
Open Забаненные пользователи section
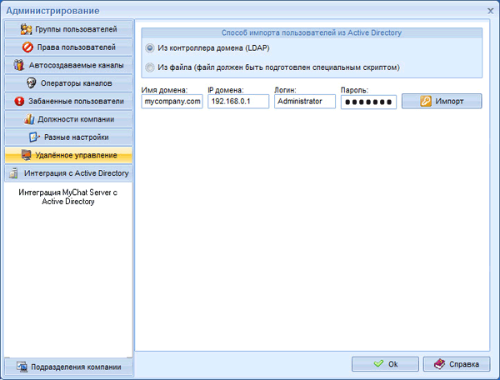click(69, 102)
